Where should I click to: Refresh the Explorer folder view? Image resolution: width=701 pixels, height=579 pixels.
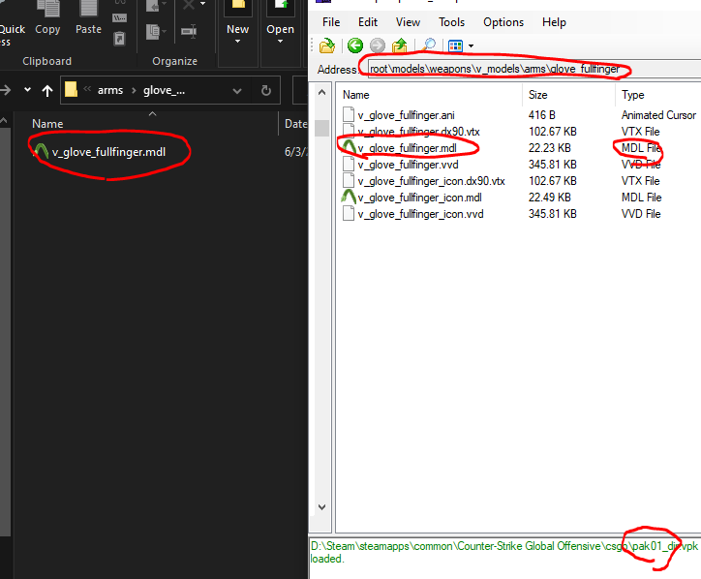tap(266, 91)
